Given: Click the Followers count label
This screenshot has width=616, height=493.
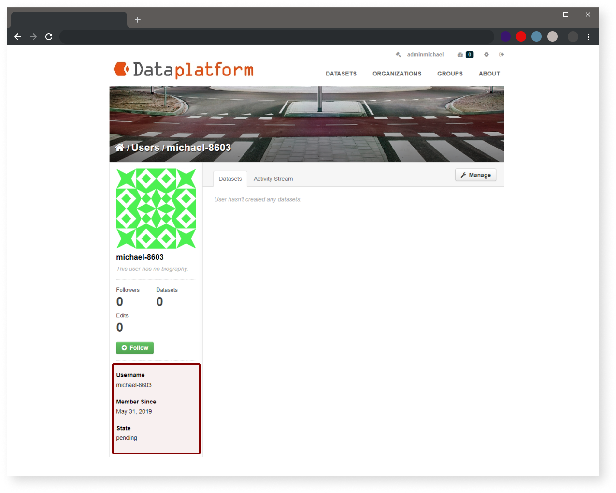Looking at the screenshot, I should 128,290.
